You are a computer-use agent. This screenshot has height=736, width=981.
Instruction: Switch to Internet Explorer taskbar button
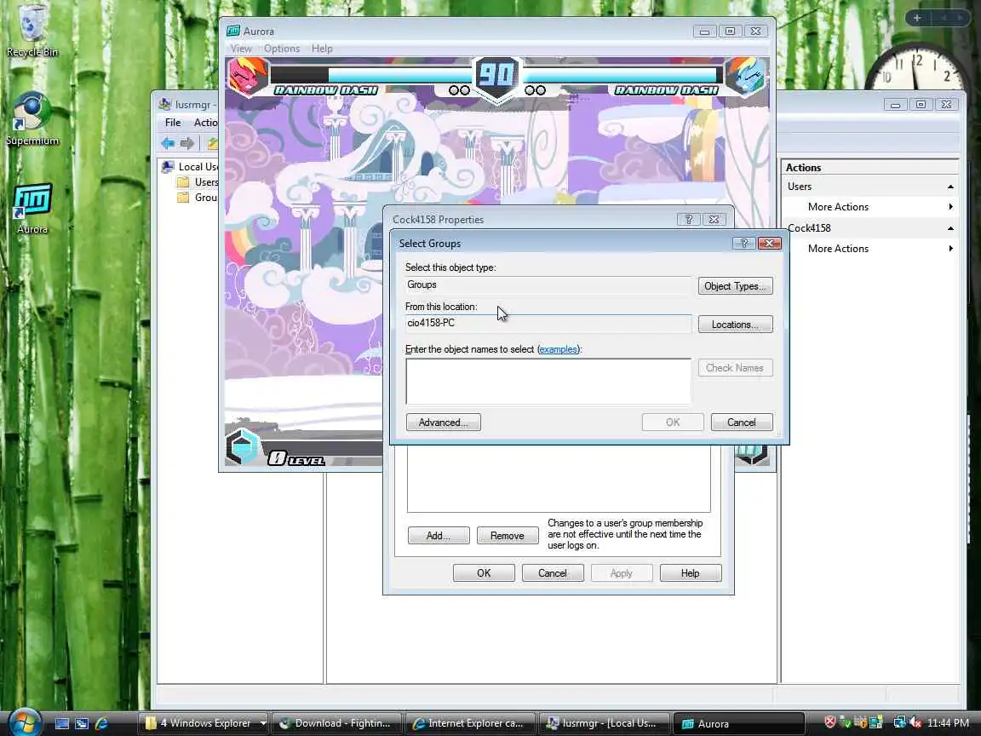tap(470, 723)
